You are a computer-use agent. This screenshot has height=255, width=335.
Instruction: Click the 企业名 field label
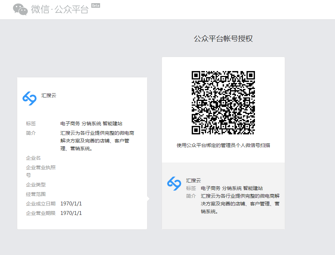[x=33, y=158]
